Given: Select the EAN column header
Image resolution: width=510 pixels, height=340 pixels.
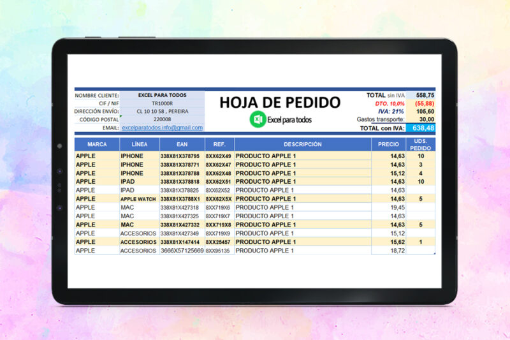Looking at the screenshot, I should click(x=182, y=144).
